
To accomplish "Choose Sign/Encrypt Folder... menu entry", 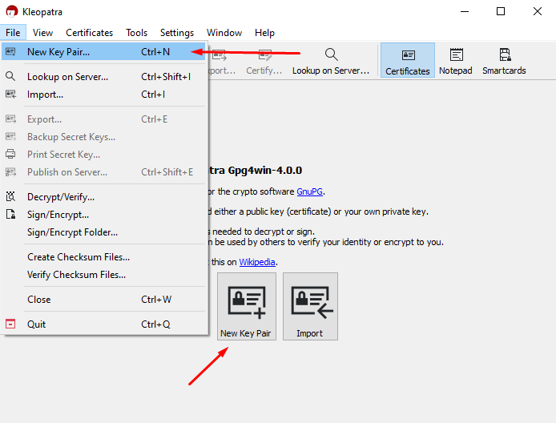I will point(103,232).
